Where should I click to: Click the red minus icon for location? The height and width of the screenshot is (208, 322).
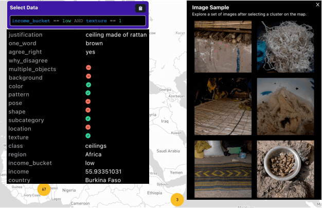tap(88, 127)
